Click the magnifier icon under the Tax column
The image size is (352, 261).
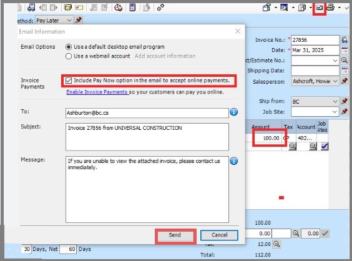[x=292, y=147]
